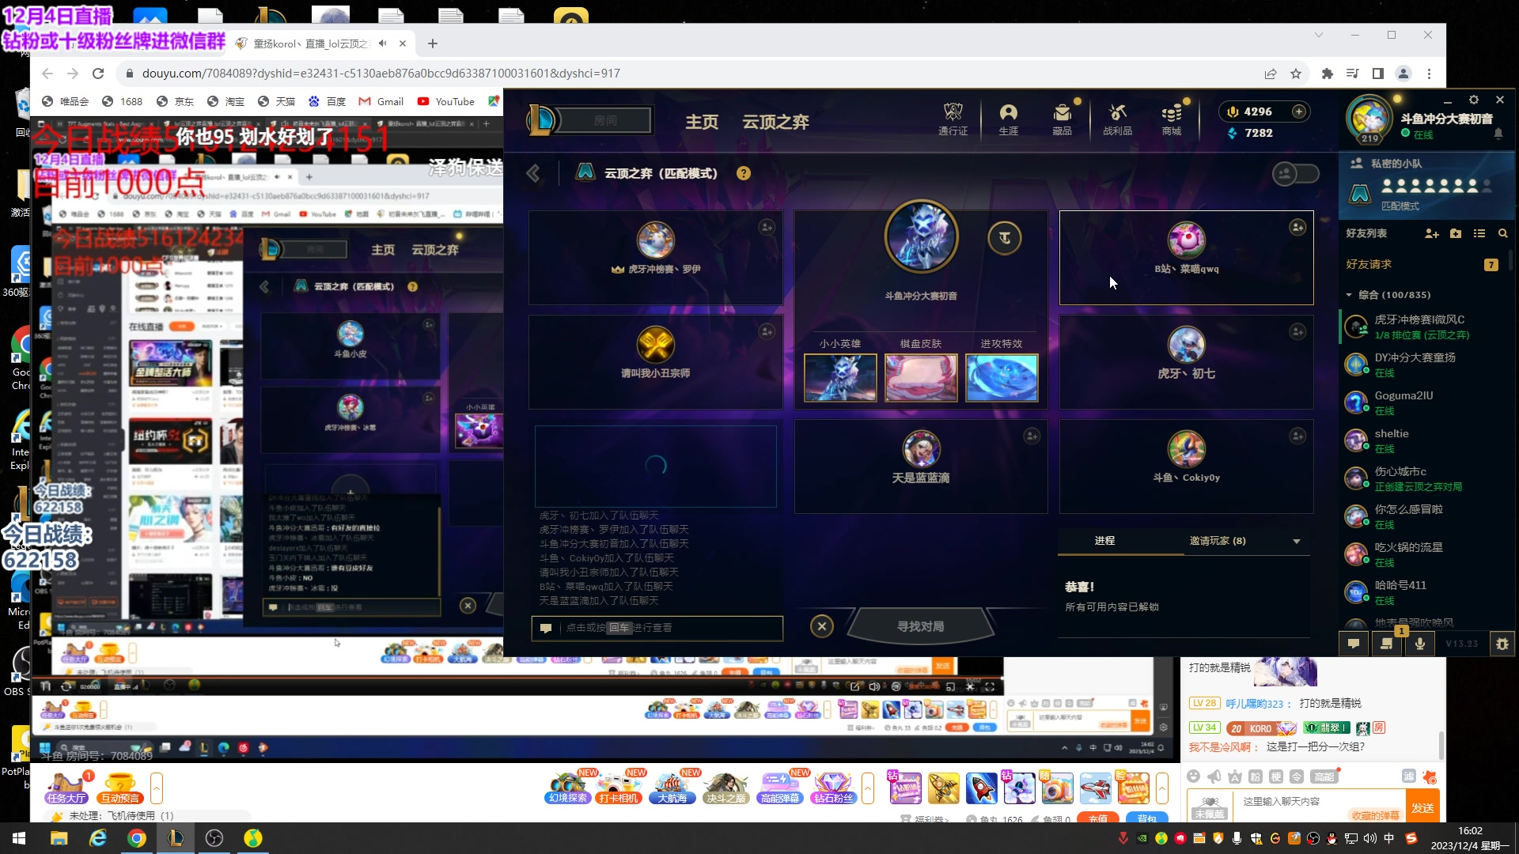The height and width of the screenshot is (854, 1519).
Task: Open the 商城 store icon
Action: point(1171,119)
